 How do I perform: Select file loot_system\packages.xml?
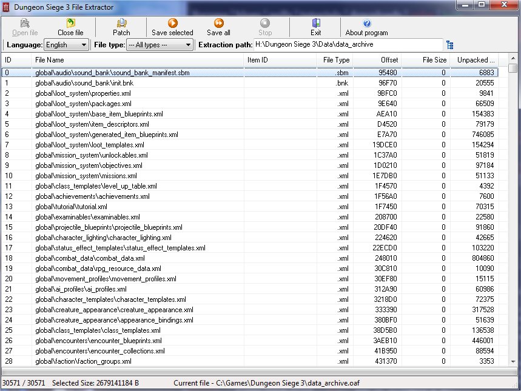[x=250, y=104]
